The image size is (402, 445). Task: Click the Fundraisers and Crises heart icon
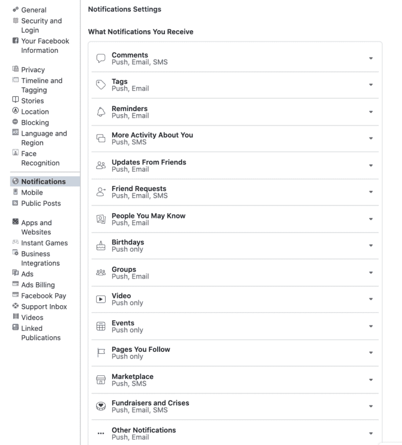click(101, 407)
